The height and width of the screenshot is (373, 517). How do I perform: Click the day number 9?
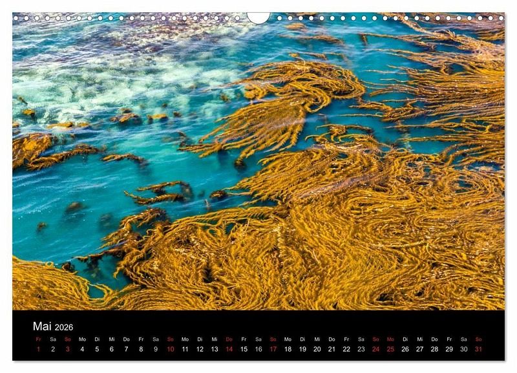coord(156,349)
